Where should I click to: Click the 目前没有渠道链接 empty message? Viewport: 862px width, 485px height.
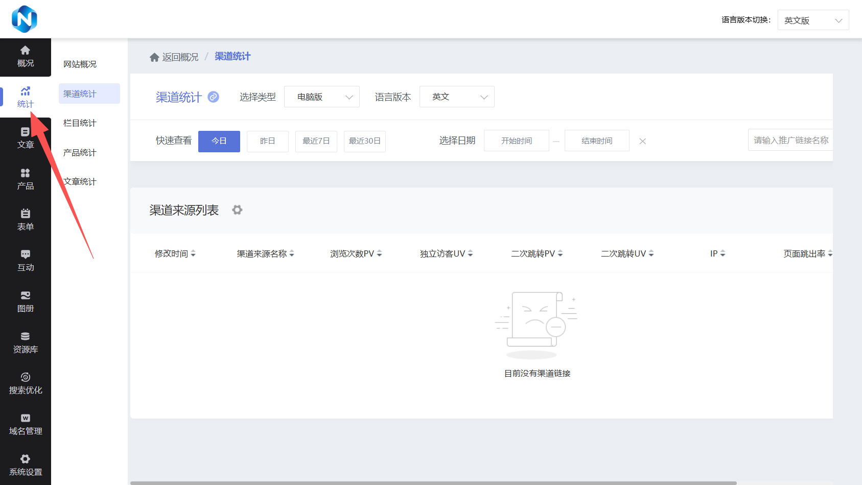[x=538, y=374]
